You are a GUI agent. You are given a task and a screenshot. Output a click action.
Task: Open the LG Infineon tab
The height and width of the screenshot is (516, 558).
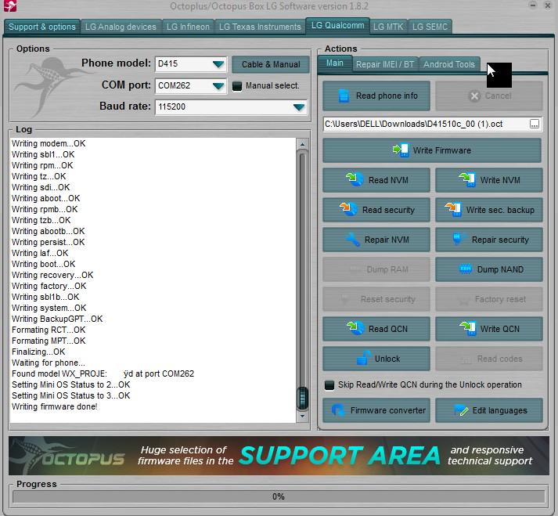coord(188,27)
